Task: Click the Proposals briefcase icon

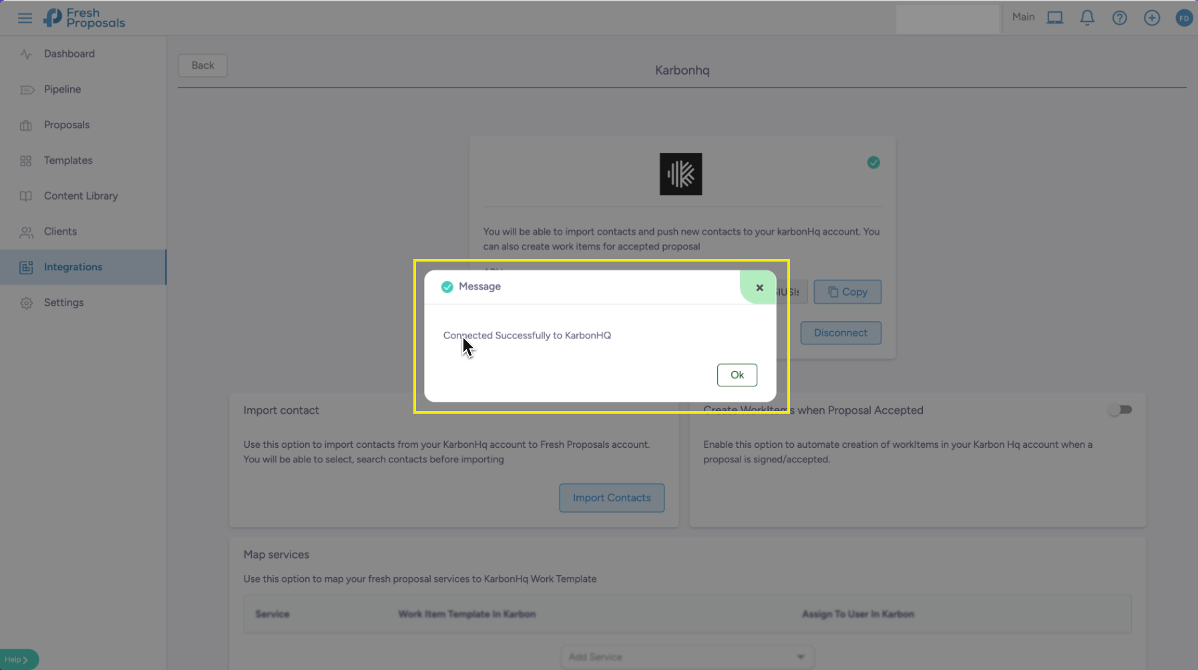Action: (x=26, y=125)
